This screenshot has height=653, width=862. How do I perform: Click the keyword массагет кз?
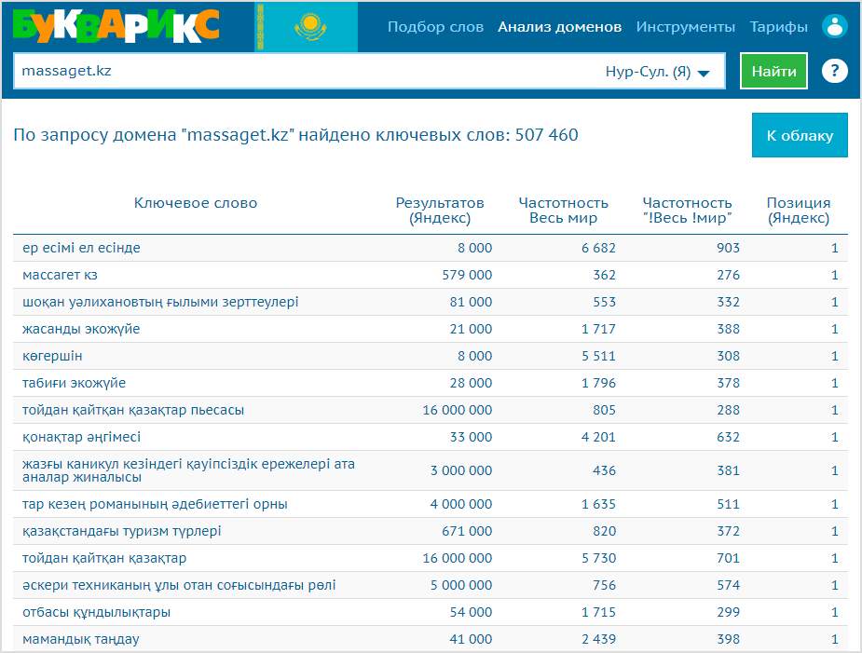tap(60, 275)
